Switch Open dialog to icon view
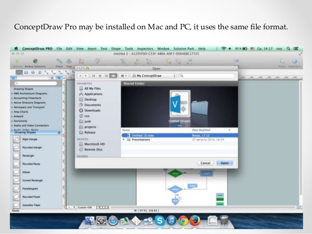The width and height of the screenshot is (312, 234). click(93, 76)
